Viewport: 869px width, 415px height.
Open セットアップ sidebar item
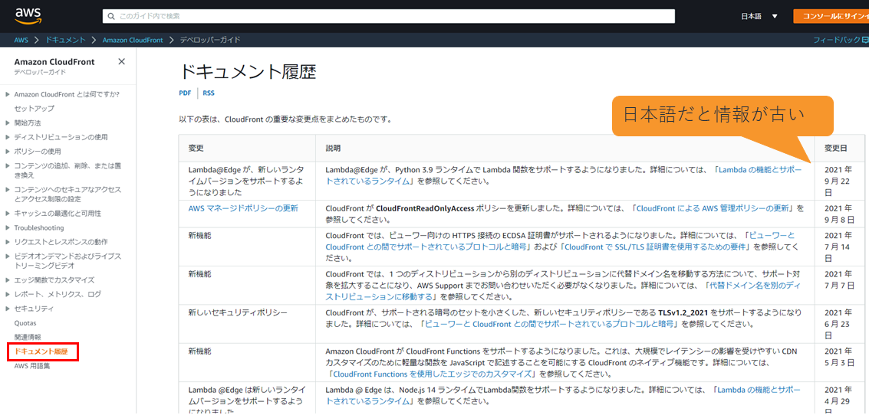(35, 109)
